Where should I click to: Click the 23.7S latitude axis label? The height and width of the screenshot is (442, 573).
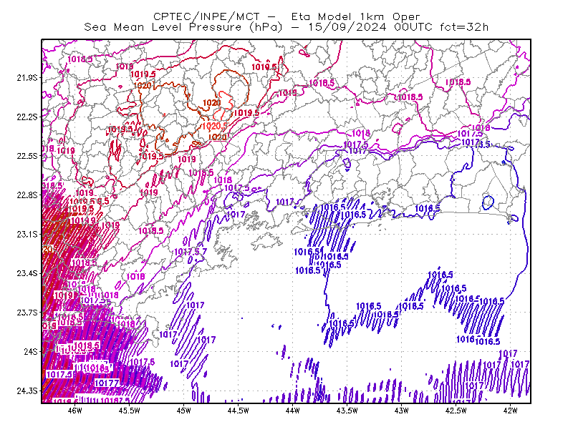click(x=27, y=313)
